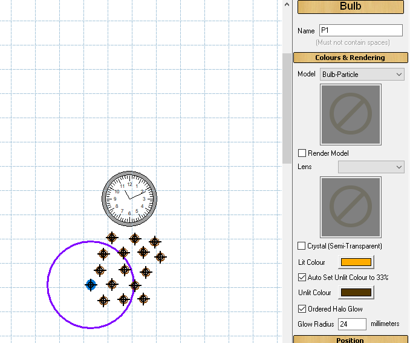This screenshot has height=343, width=410.
Task: Click the Position section header
Action: tap(350, 339)
